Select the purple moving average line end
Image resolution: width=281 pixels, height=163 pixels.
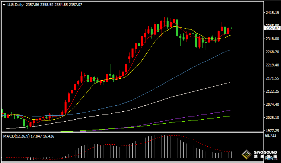tap(231, 110)
